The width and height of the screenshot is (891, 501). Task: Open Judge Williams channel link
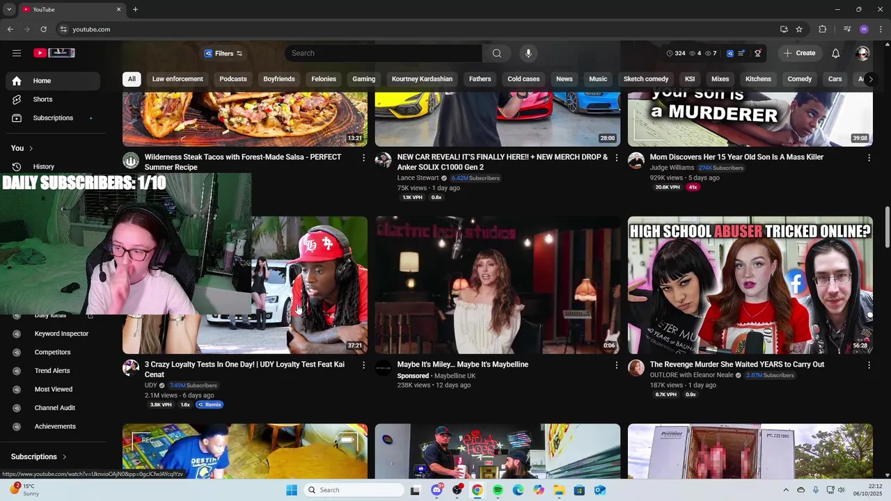pyautogui.click(x=672, y=168)
